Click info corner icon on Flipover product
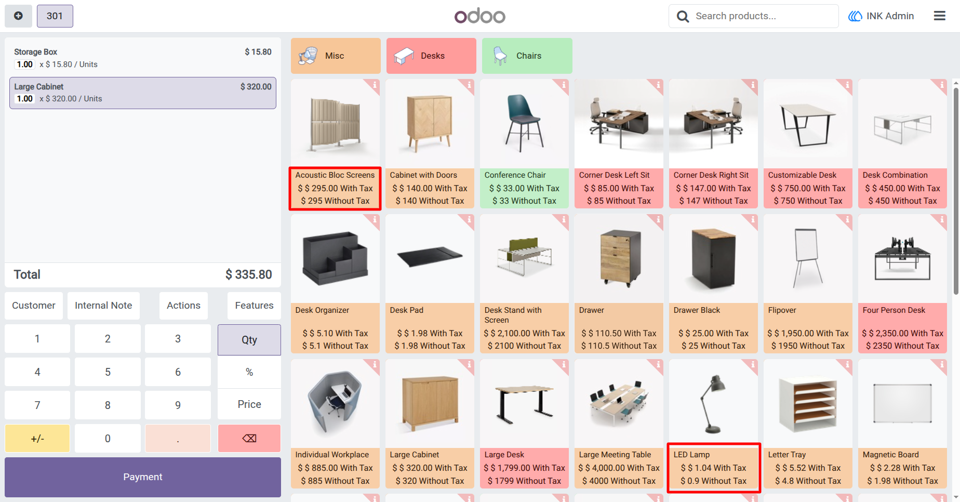The image size is (960, 502). click(847, 220)
